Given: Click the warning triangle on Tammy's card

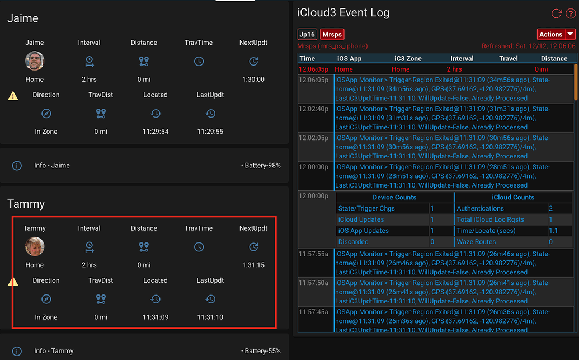Looking at the screenshot, I should [13, 281].
